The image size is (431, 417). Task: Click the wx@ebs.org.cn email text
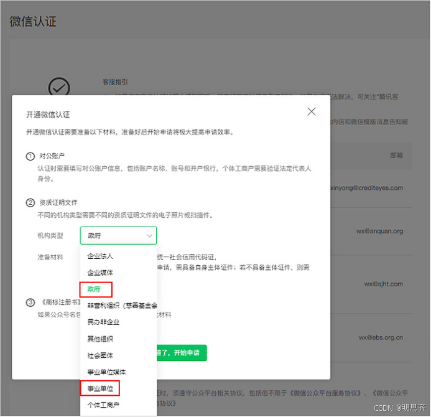point(381,338)
